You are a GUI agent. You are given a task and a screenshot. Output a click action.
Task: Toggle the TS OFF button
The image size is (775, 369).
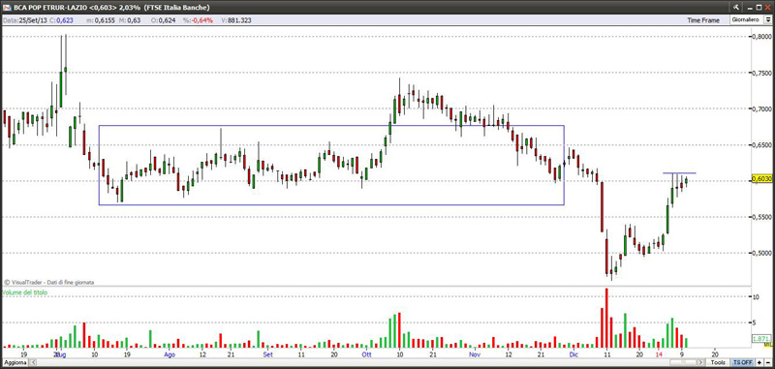click(743, 363)
